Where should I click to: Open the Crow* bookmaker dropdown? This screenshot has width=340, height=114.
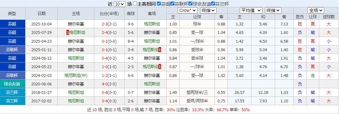pos(187,10)
